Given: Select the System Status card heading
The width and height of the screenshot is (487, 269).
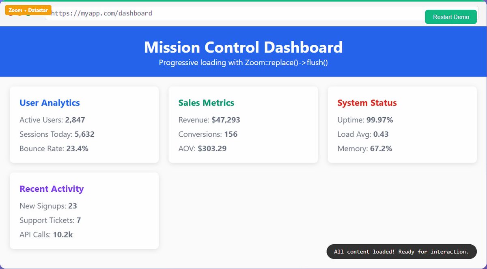Looking at the screenshot, I should tap(367, 103).
